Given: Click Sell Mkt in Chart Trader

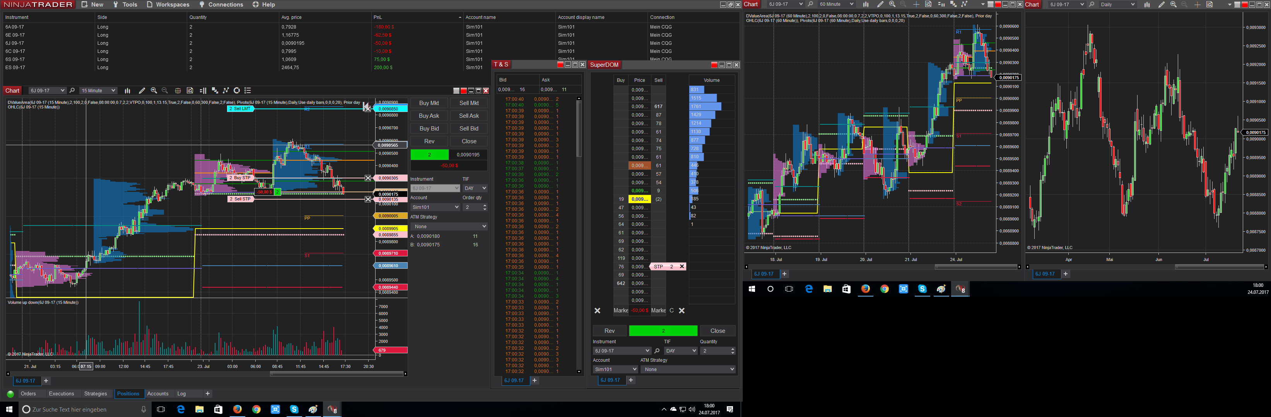Looking at the screenshot, I should tap(469, 103).
